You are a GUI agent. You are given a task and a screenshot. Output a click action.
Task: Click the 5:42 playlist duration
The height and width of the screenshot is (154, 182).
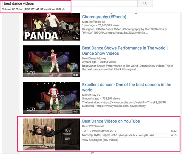pos(174,131)
